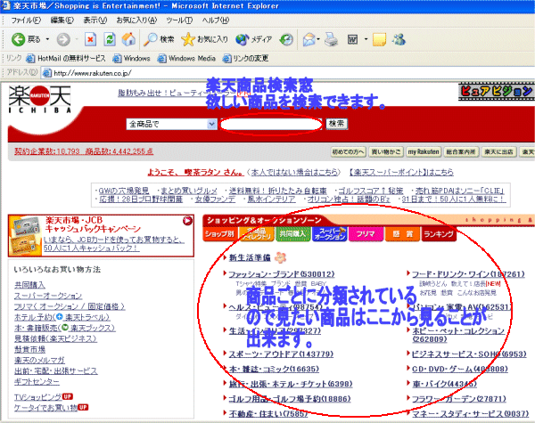Click the Mail envelope toolbar icon
Viewport: 535px width, 423px height.
[309, 39]
